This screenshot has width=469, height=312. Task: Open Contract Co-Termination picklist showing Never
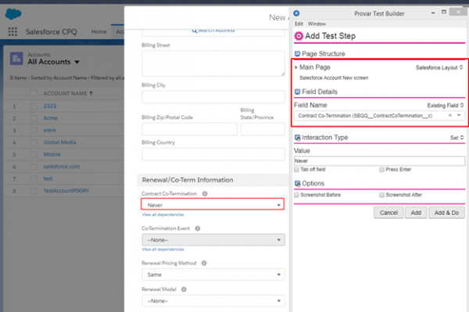213,205
